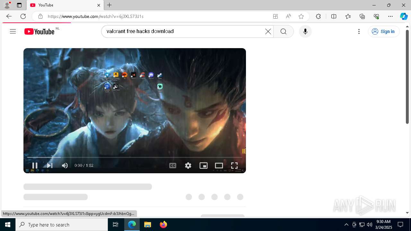411x231 pixels.
Task: Sign in to YouTube
Action: tap(384, 31)
